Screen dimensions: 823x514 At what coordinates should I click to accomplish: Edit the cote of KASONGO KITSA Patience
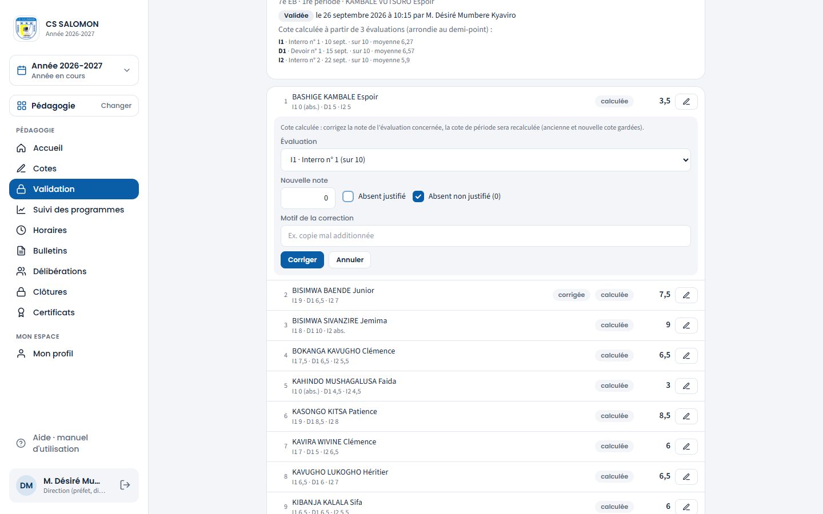(x=686, y=416)
